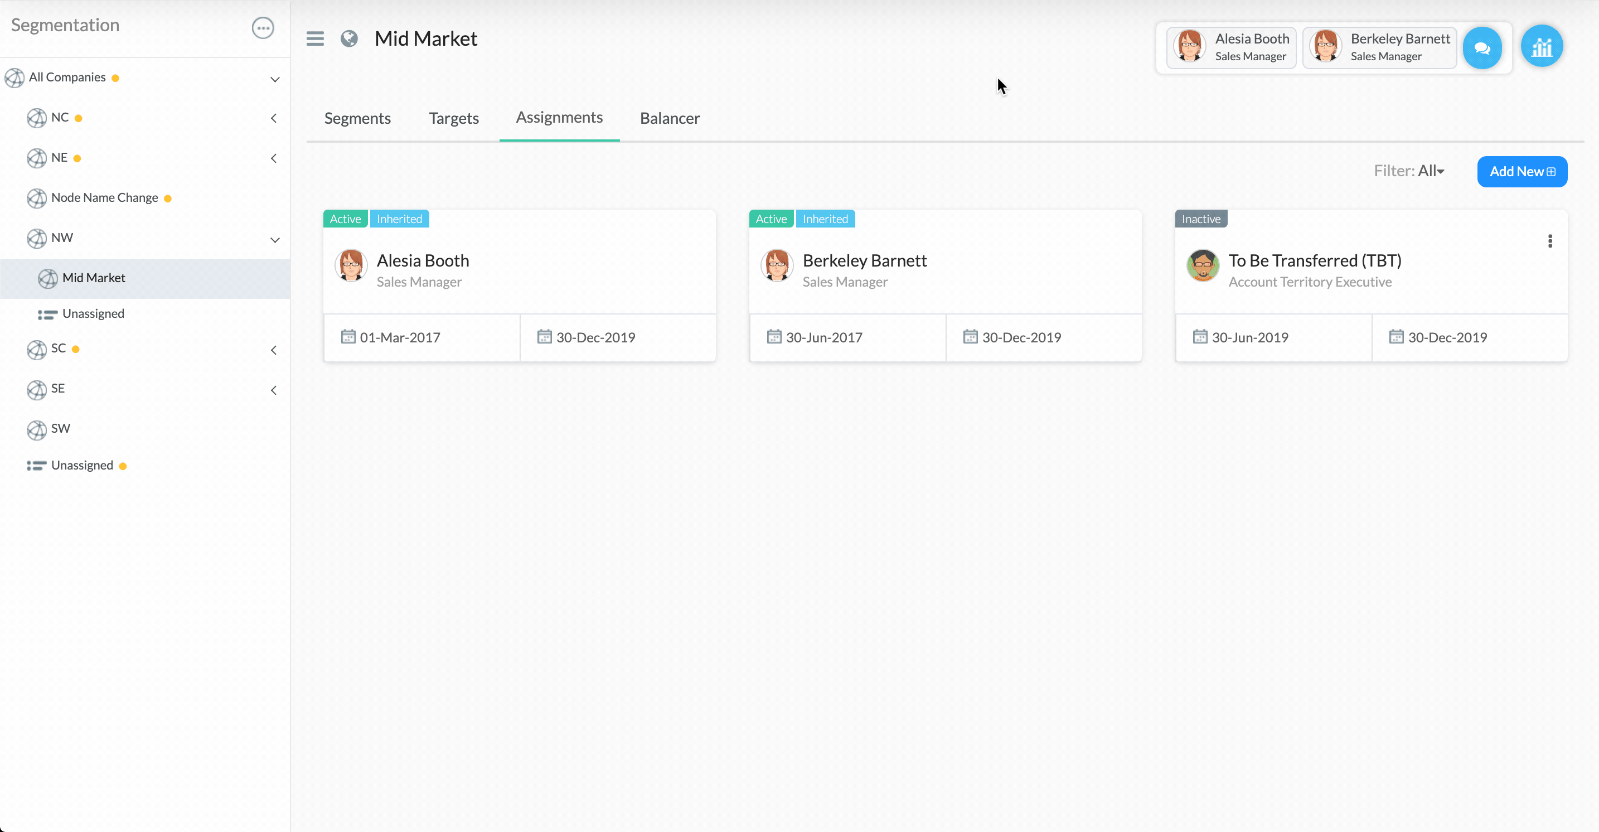Click the NE node globe icon
The image size is (1599, 832).
(37, 158)
